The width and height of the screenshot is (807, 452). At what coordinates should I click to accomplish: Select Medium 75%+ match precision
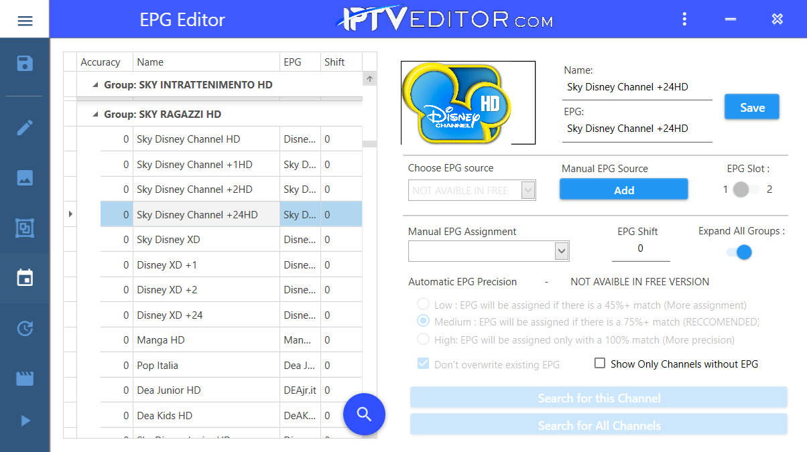[423, 321]
